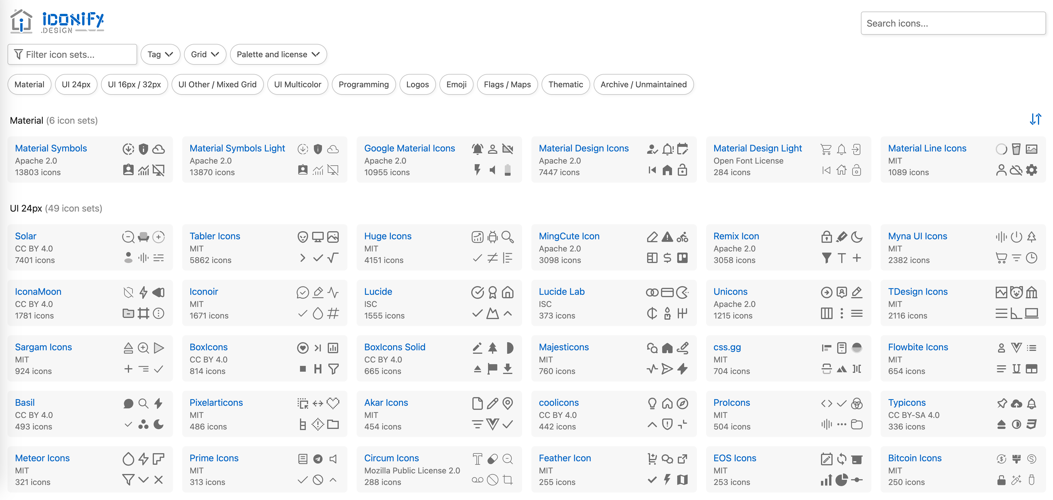Toggle the sort order arrows icon

(x=1035, y=119)
